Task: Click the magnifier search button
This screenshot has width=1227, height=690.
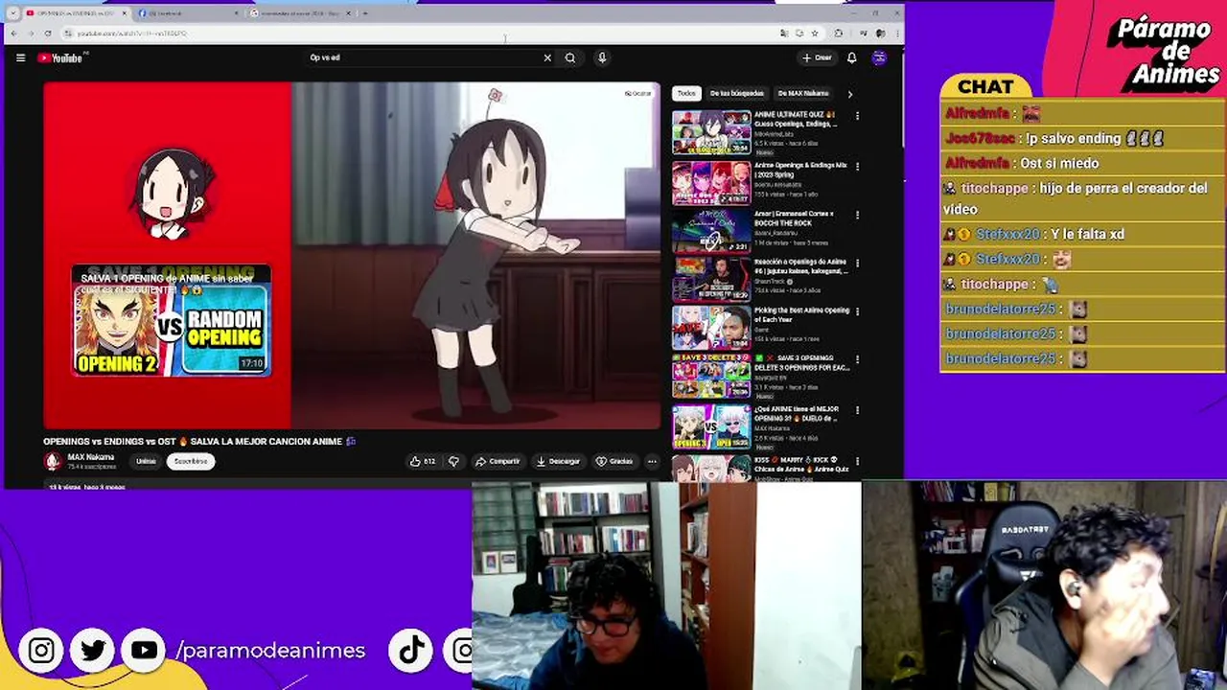Action: pos(570,57)
